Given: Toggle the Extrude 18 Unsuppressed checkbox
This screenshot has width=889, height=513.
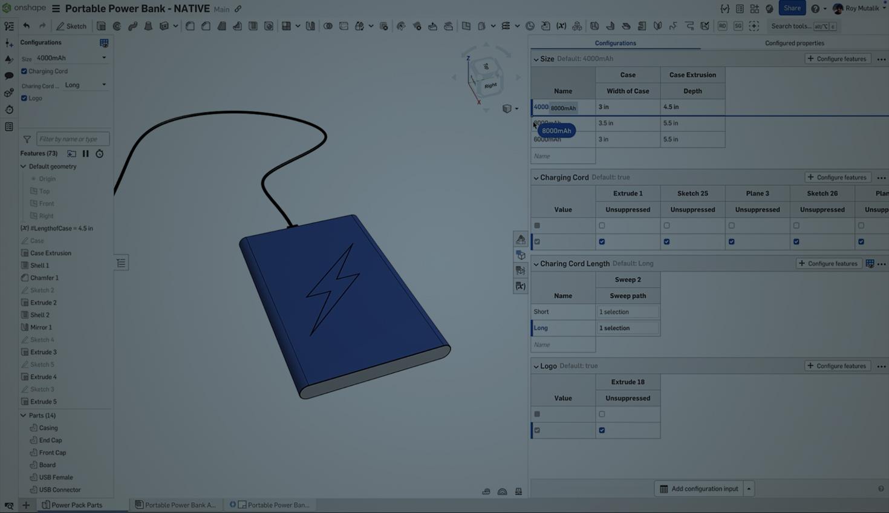Looking at the screenshot, I should pyautogui.click(x=602, y=430).
